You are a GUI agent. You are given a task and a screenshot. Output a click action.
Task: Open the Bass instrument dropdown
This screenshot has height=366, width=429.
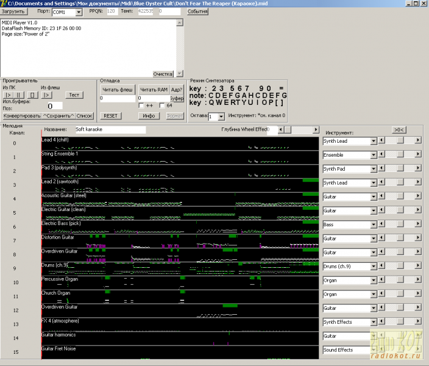click(x=374, y=225)
